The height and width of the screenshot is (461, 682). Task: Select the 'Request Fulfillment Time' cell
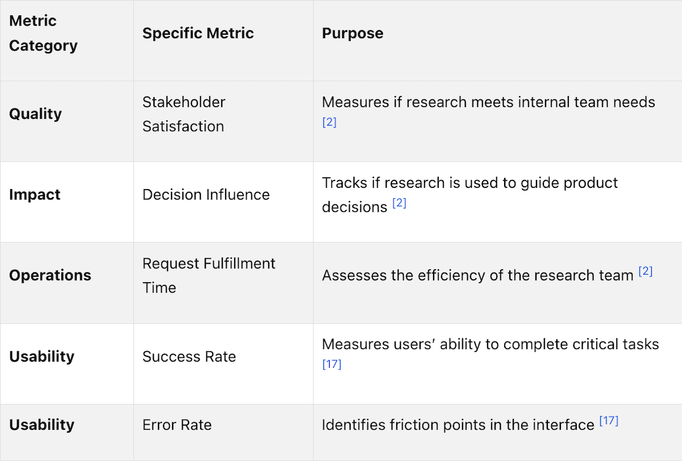click(209, 275)
